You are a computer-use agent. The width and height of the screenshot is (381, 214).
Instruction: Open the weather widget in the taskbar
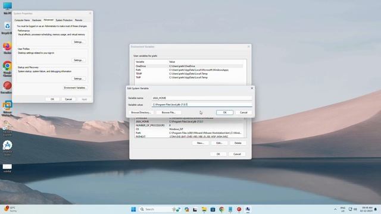click(10, 209)
